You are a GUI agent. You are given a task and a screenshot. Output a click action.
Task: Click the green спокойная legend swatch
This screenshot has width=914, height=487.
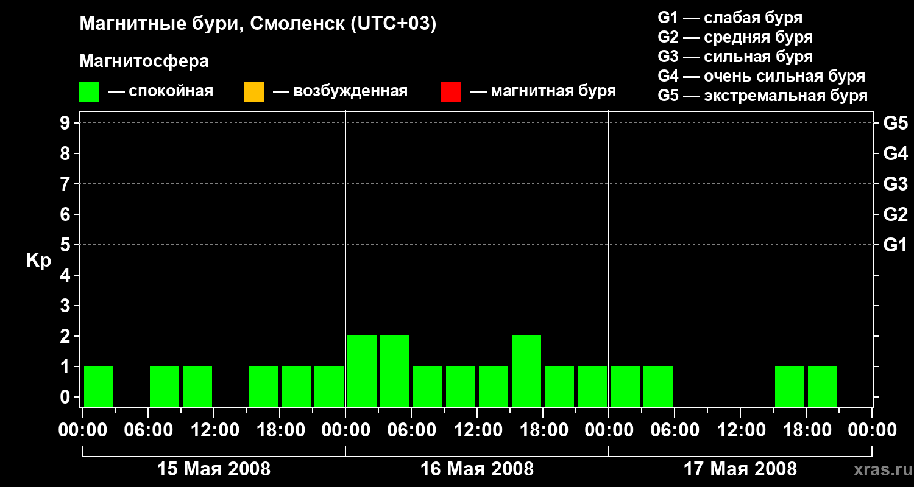coord(90,92)
